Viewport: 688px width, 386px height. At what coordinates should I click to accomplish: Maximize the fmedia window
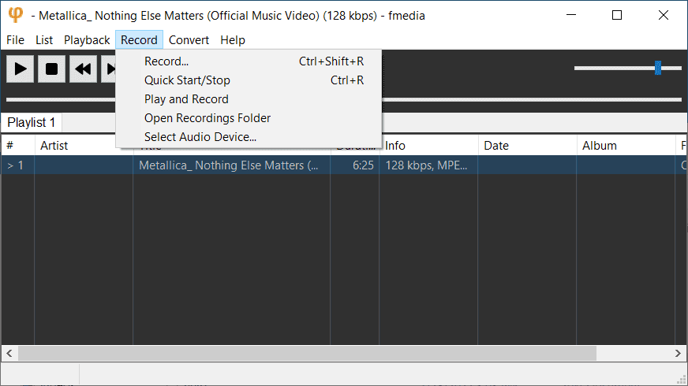point(617,15)
